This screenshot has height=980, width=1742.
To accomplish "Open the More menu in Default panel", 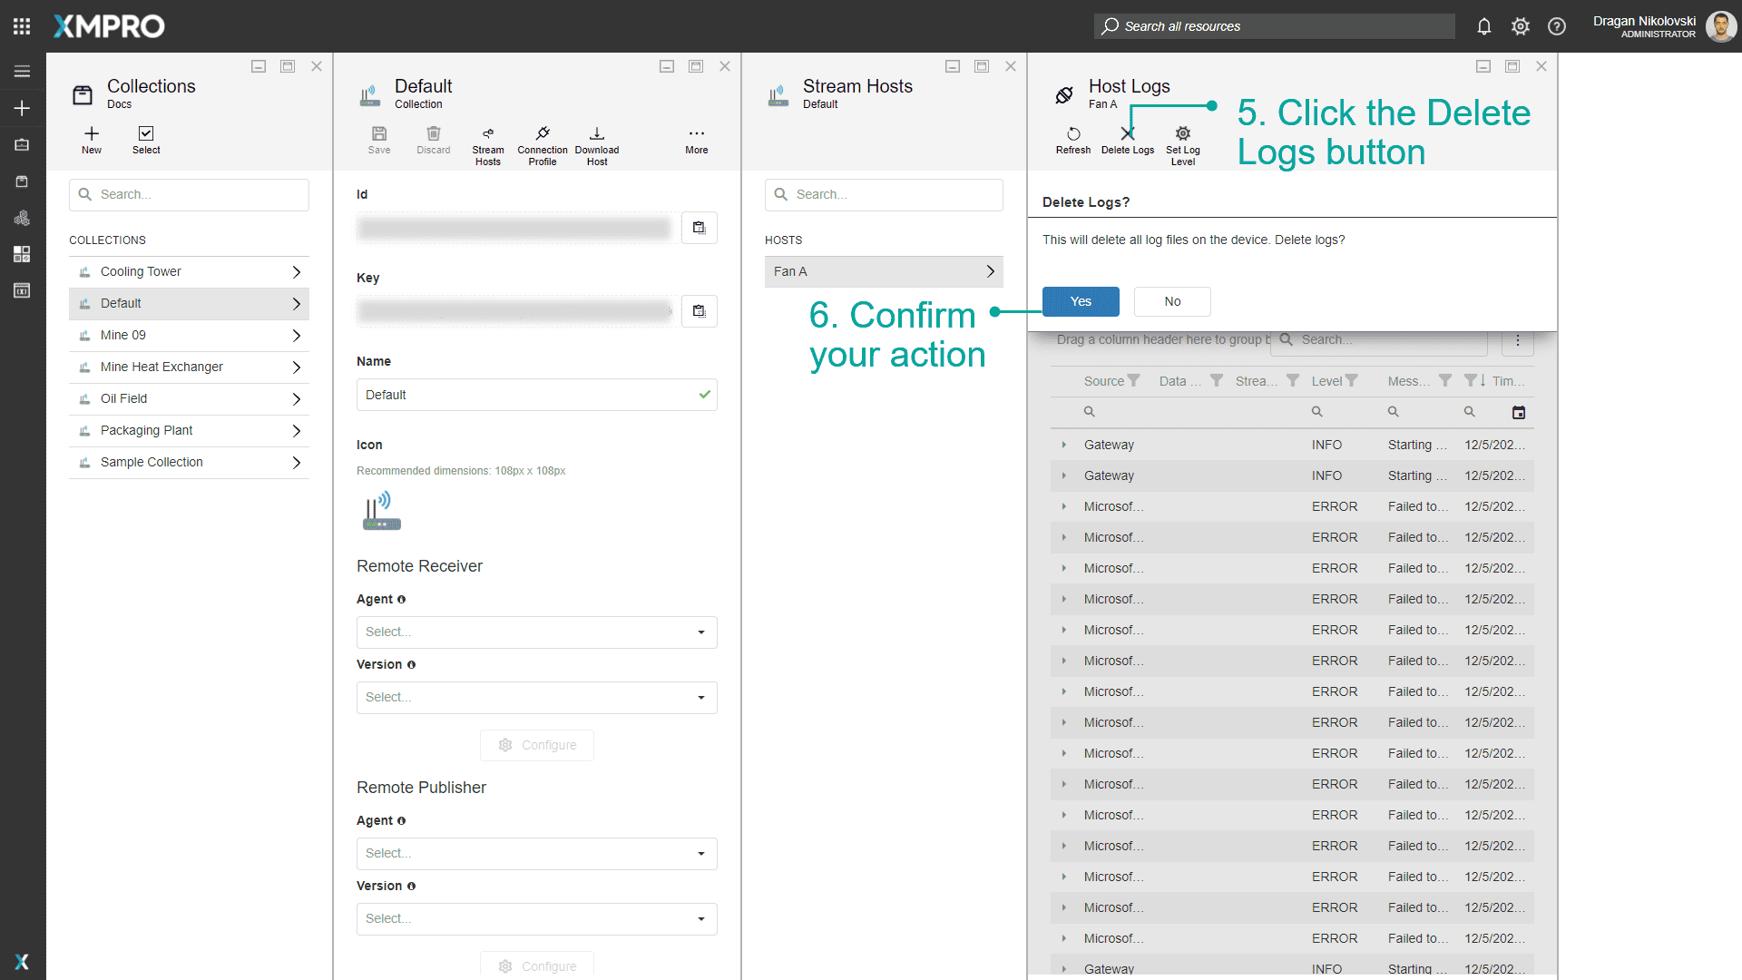I will (697, 134).
